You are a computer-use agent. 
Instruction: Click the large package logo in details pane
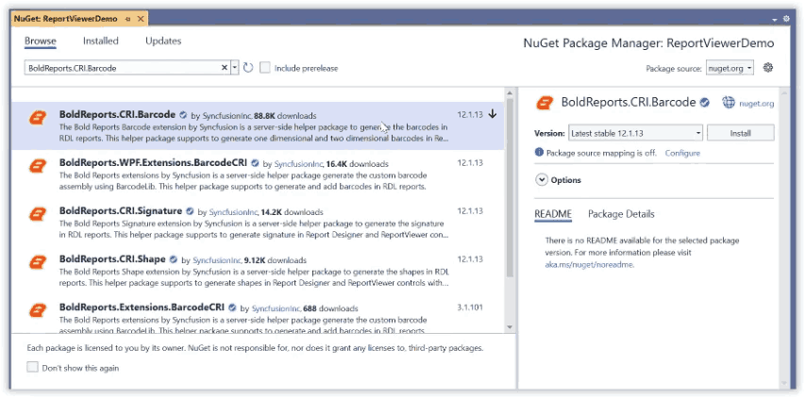(545, 103)
